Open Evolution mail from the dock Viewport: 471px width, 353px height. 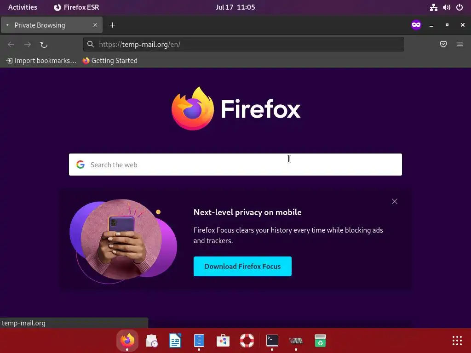(x=151, y=341)
